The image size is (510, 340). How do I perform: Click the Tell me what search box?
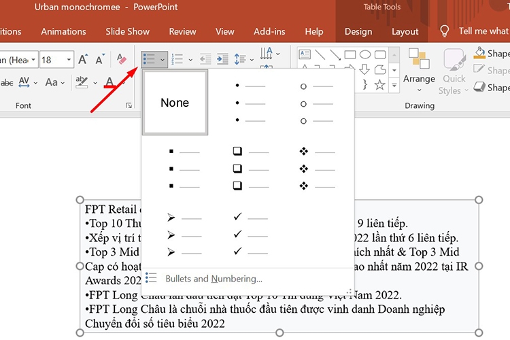click(x=484, y=31)
